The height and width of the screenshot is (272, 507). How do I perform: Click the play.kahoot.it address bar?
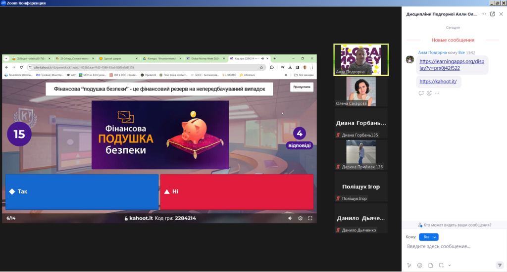click(146, 67)
